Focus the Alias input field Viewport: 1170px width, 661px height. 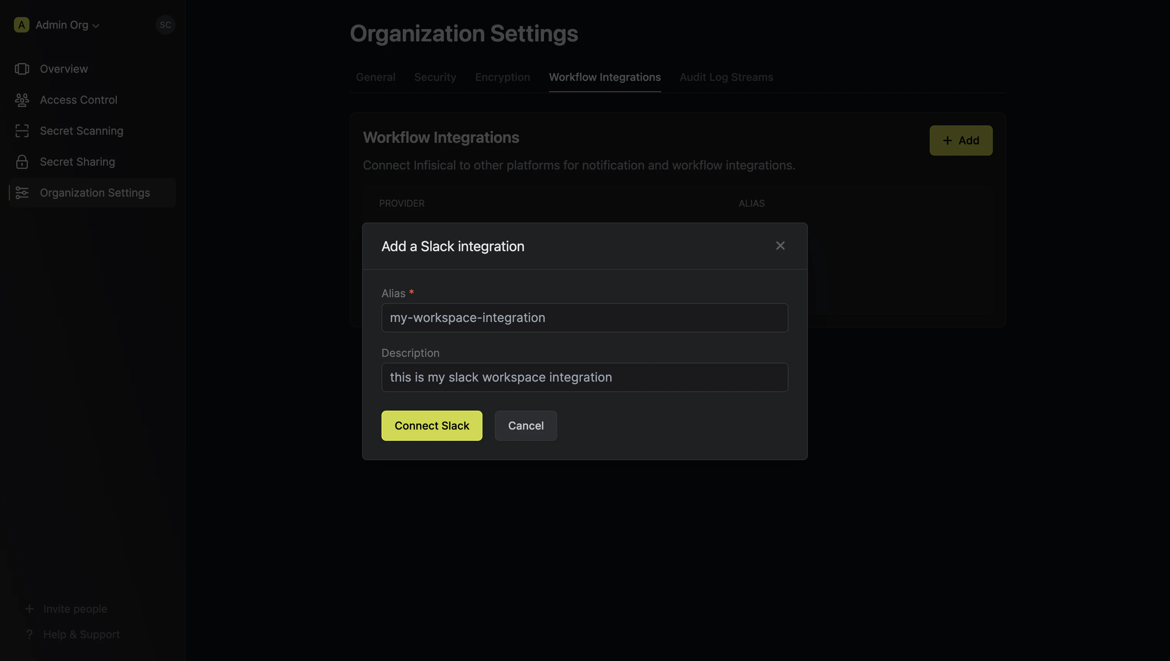point(585,318)
